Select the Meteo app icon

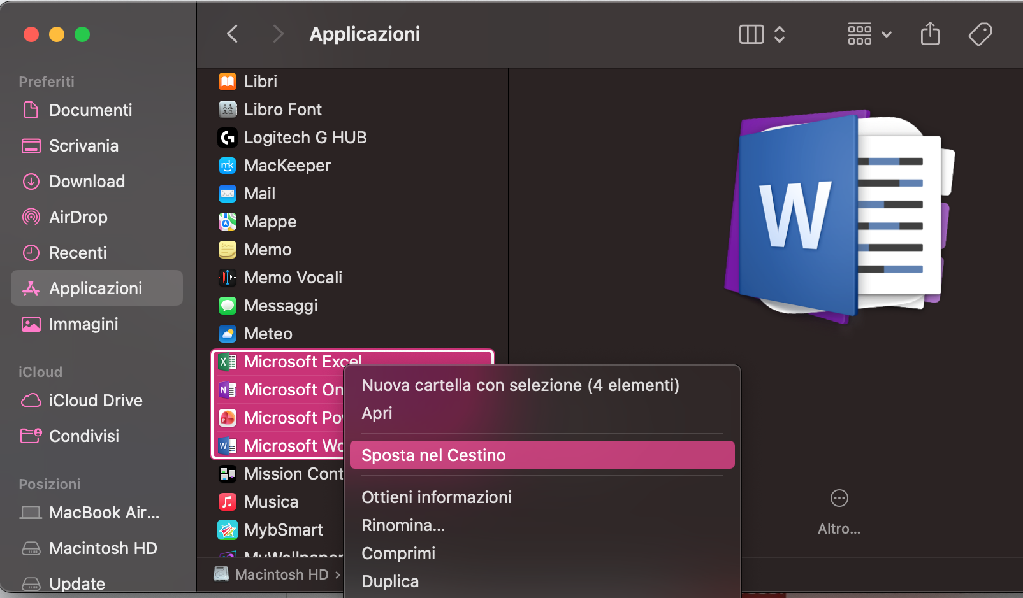point(228,334)
